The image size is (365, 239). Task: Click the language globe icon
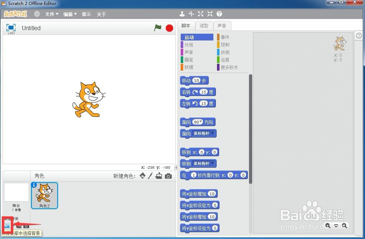[36, 14]
